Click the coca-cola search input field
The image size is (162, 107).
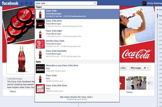64,3
